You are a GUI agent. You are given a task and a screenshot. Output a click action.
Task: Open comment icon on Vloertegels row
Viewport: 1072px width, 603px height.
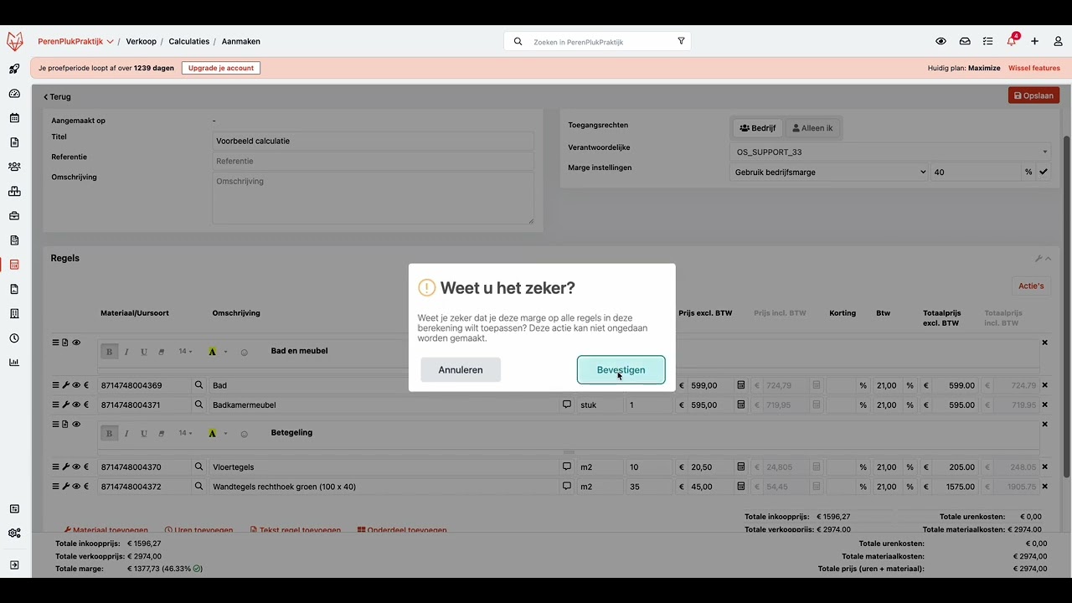(567, 466)
